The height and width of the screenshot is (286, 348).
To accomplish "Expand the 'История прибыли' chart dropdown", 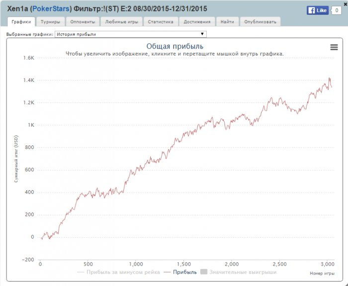I will 130,34.
